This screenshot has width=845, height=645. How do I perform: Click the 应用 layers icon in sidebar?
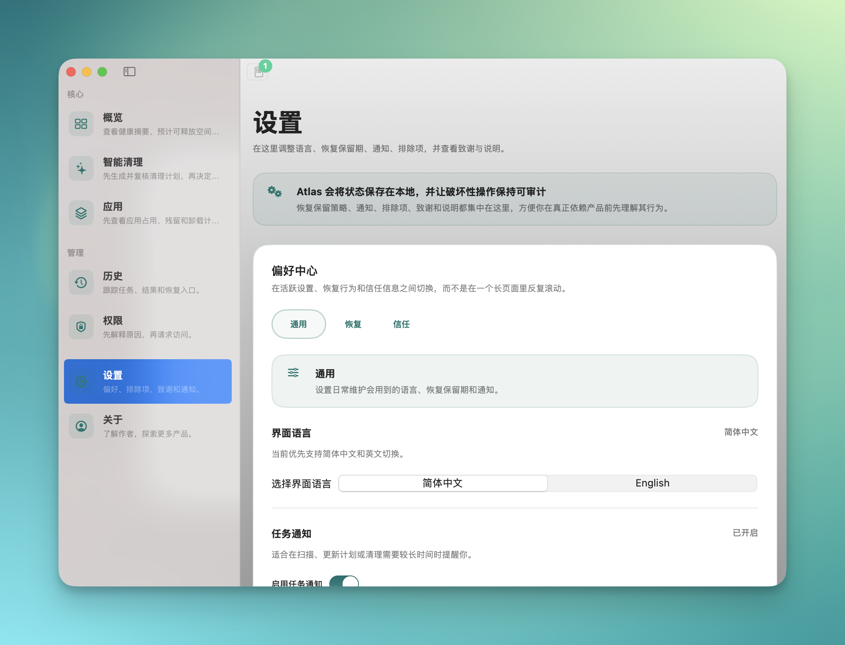point(81,213)
